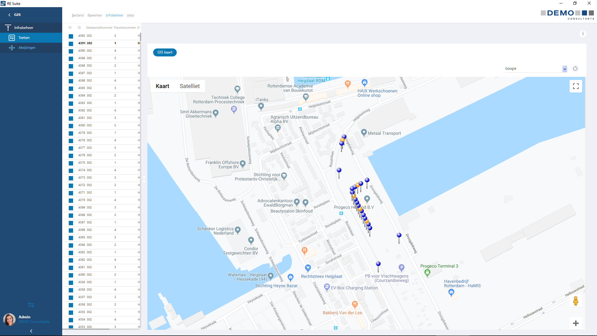Viewport: 597px width, 336px height.
Task: Tick the checkbox for row 4391
Action: coord(71,44)
